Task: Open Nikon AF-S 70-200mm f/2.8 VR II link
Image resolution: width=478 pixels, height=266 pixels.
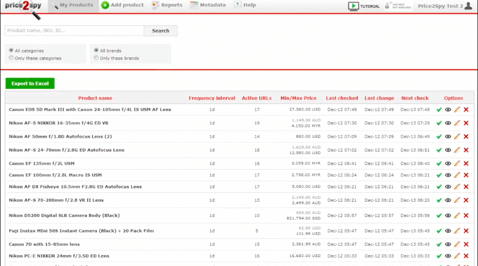Action: coord(56,200)
